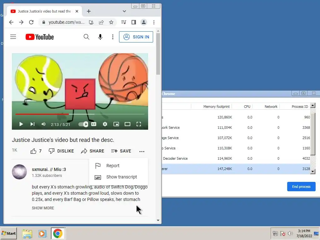
Task: Open Chrome side panel icon
Action: click(x=134, y=22)
